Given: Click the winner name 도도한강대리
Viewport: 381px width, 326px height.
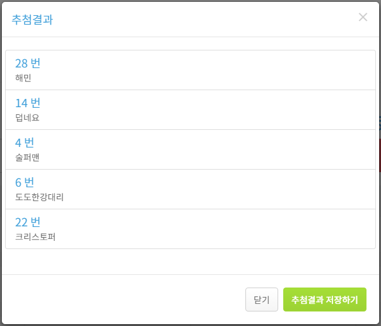Looking at the screenshot, I should pos(39,197).
